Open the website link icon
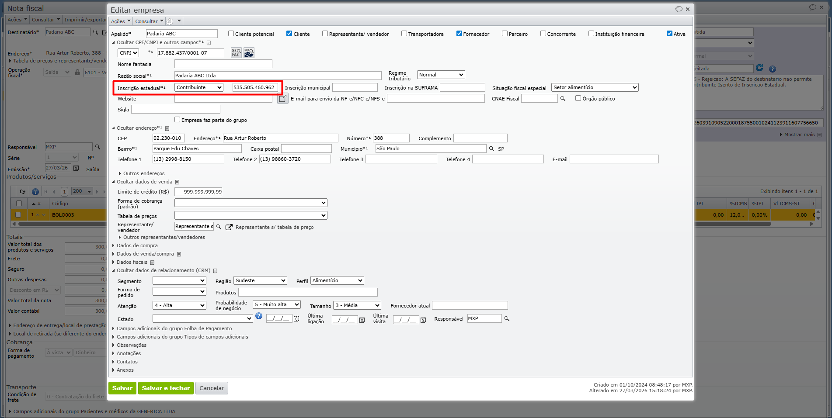The height and width of the screenshot is (418, 832). pyautogui.click(x=283, y=99)
